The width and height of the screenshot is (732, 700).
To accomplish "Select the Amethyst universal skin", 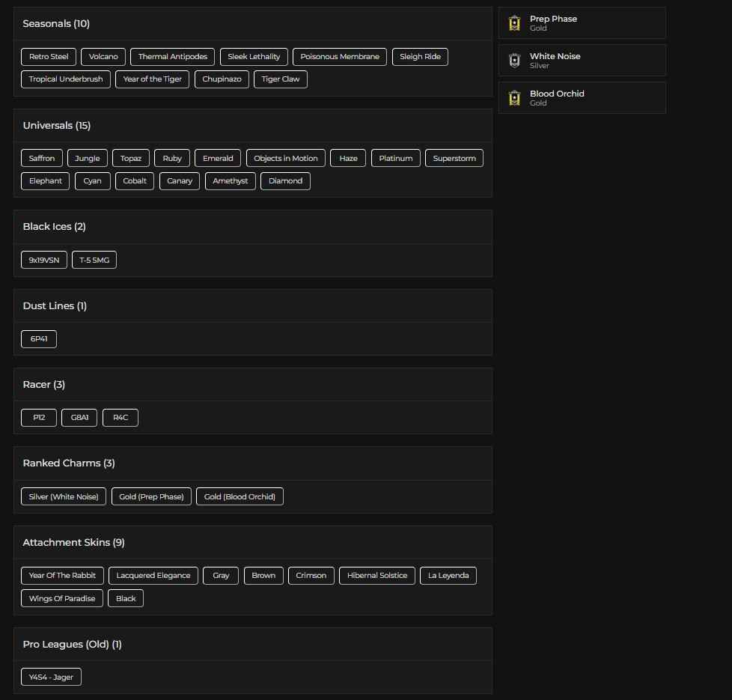I will point(230,180).
